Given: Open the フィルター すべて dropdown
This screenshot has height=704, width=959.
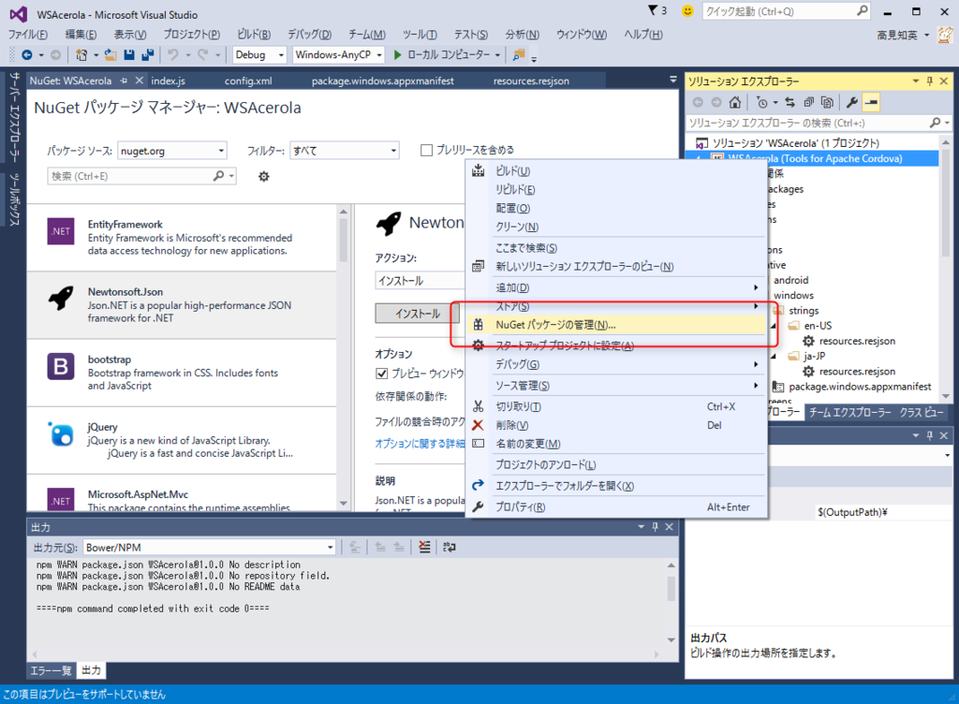Looking at the screenshot, I should click(x=345, y=151).
